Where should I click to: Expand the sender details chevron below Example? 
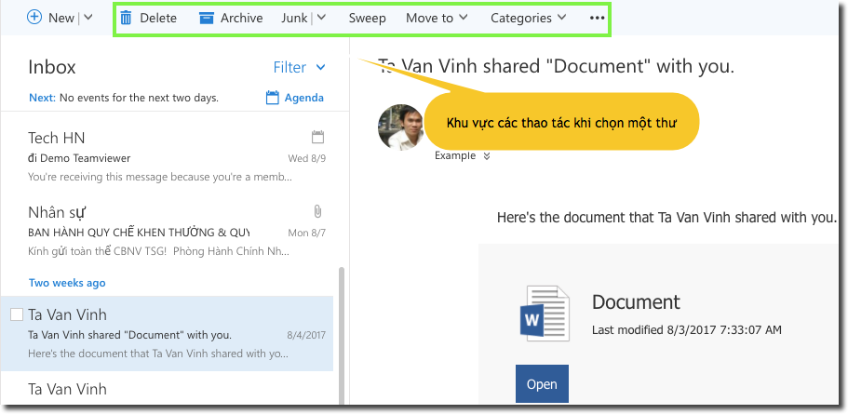(485, 156)
